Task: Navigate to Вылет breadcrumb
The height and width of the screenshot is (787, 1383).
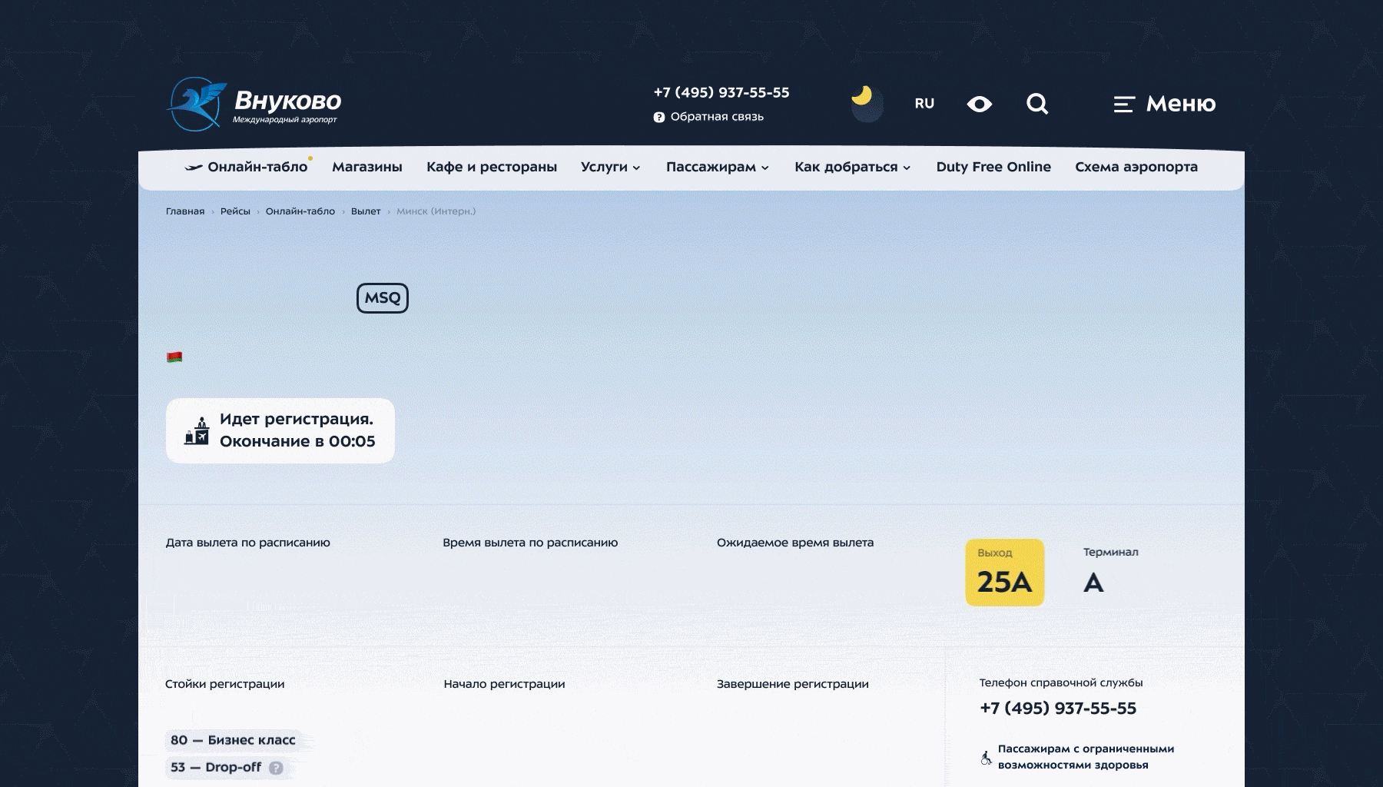Action: pyautogui.click(x=365, y=211)
